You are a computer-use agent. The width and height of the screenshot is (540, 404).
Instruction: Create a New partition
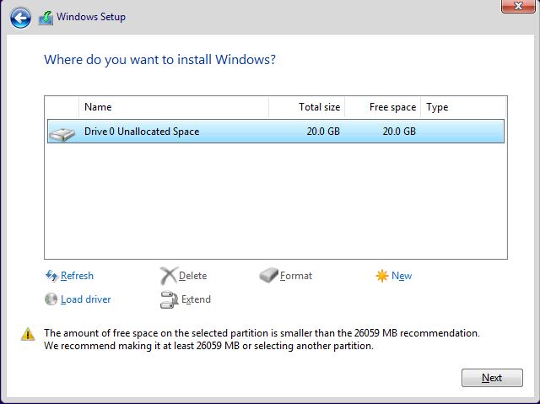(402, 276)
